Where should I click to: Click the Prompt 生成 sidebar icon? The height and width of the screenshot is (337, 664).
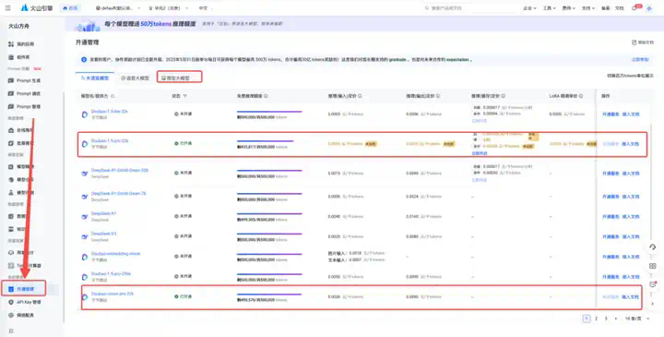click(11, 80)
